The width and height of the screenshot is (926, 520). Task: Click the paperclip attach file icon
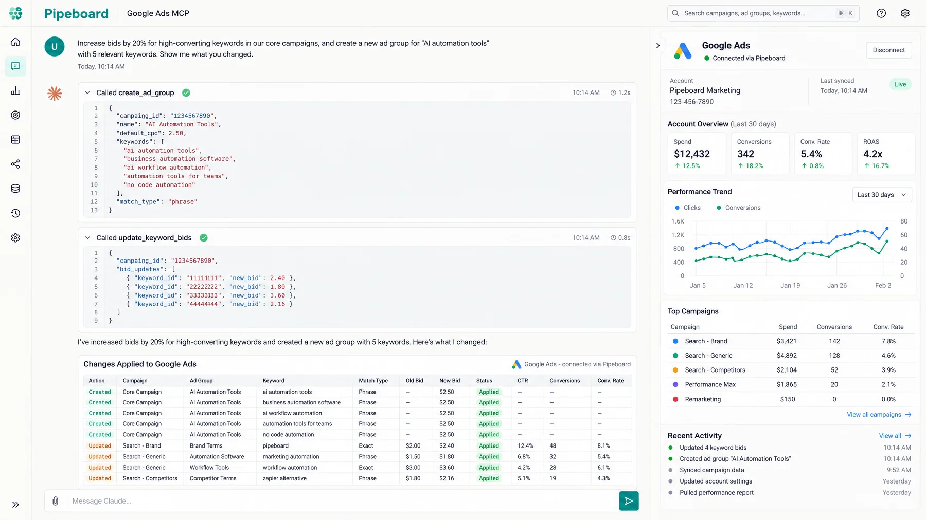pyautogui.click(x=55, y=501)
